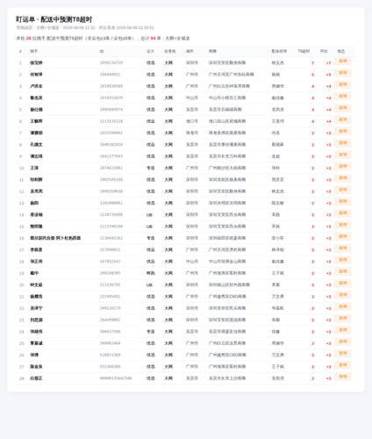Click the rider name in row 1
Viewport: 372px width, 439px height.
click(36, 63)
